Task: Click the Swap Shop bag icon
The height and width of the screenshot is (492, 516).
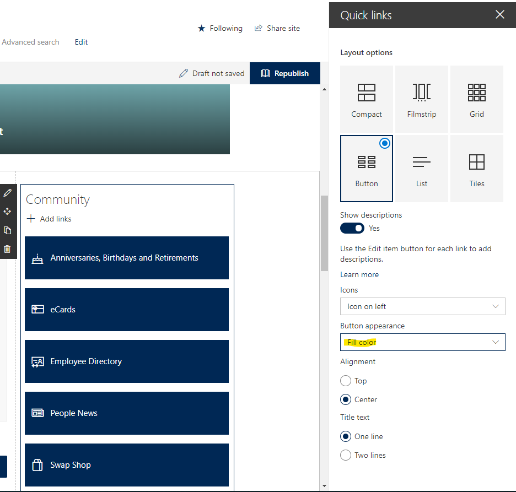Action: coord(37,464)
